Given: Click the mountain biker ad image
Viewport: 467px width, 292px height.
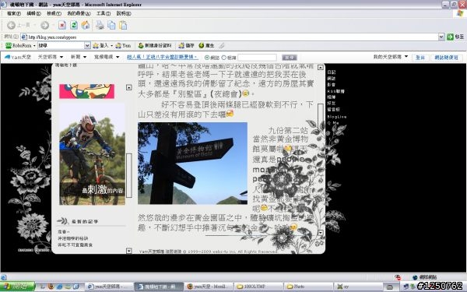Looking at the screenshot, I should (92, 154).
